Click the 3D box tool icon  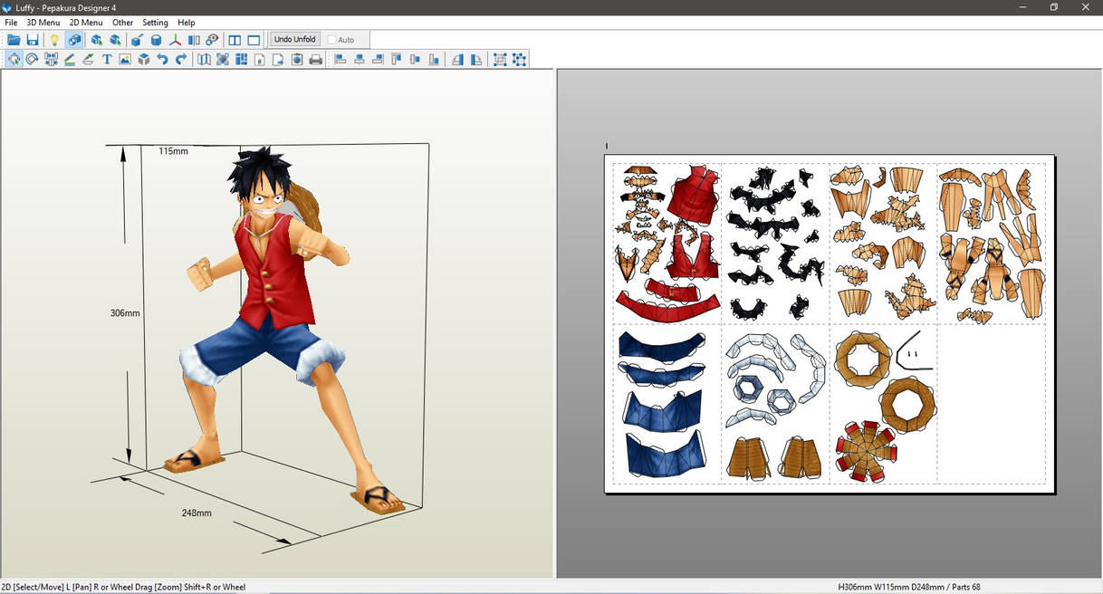coord(143,60)
